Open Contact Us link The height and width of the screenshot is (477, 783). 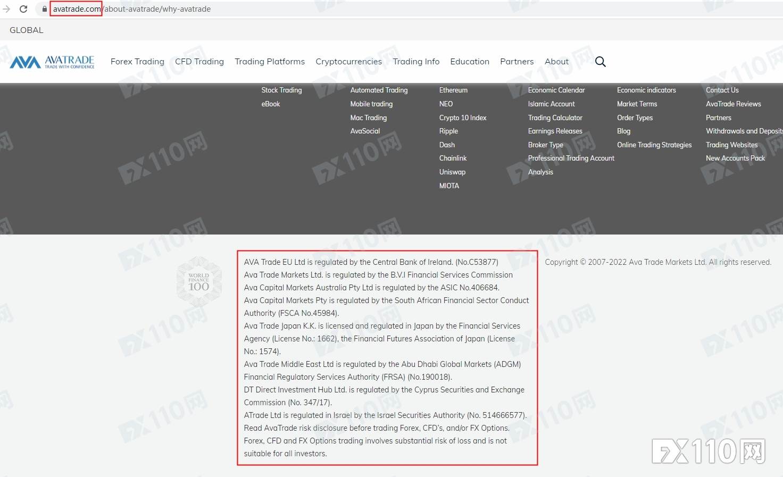722,90
